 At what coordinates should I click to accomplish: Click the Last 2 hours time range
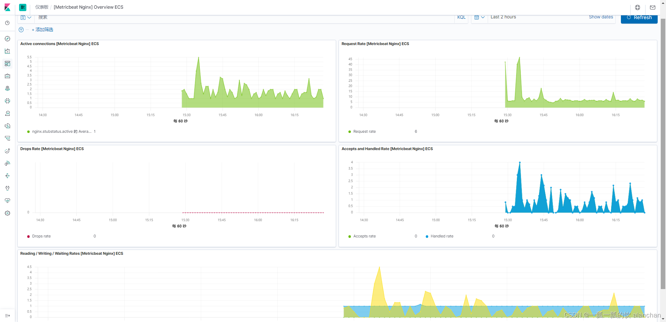(503, 17)
